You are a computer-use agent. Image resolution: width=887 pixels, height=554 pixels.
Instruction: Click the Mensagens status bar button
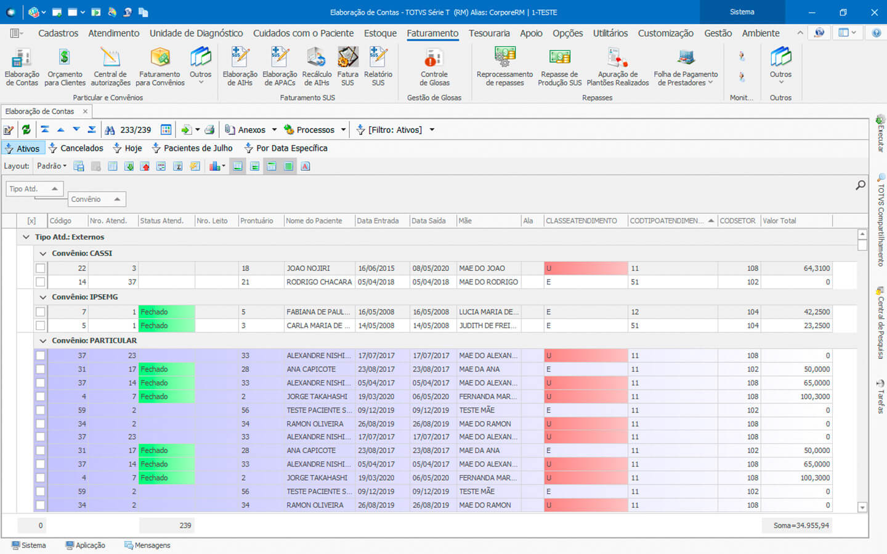coord(147,545)
